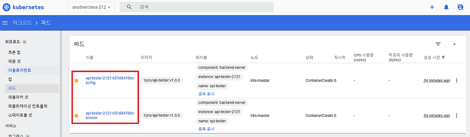Click the 재시작 column header
Image resolution: width=470 pixels, height=137 pixels.
tap(340, 58)
